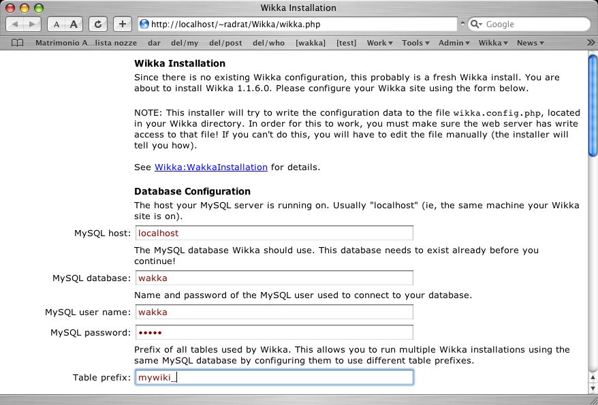Click the Wikka Installation page heading

(180, 63)
